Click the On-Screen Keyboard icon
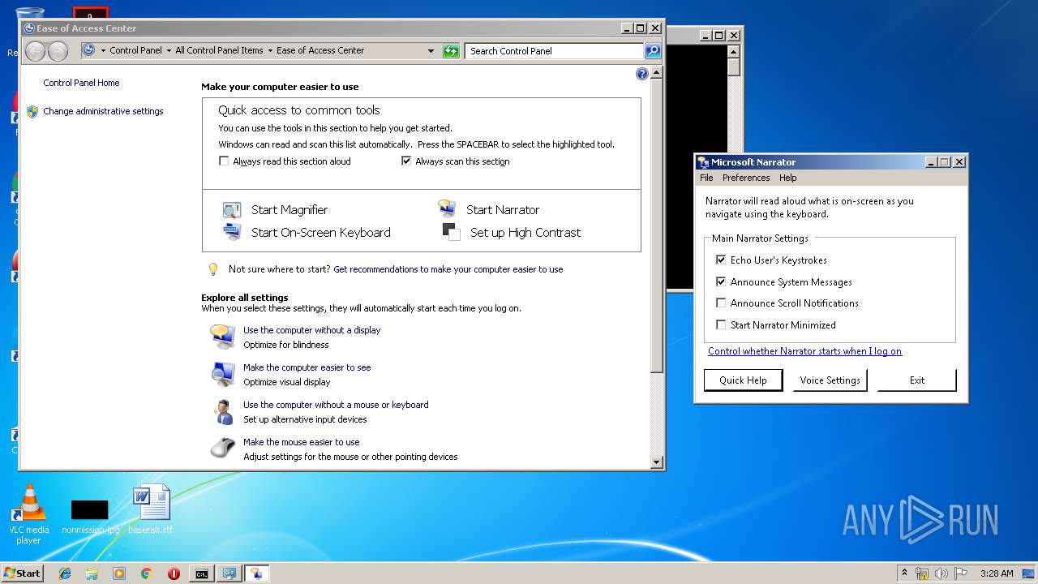The height and width of the screenshot is (584, 1038). (232, 232)
